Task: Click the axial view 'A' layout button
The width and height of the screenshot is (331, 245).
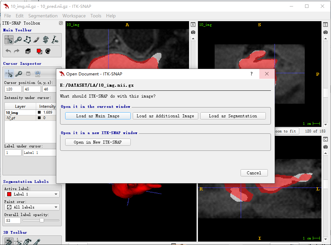Action: tap(193, 25)
